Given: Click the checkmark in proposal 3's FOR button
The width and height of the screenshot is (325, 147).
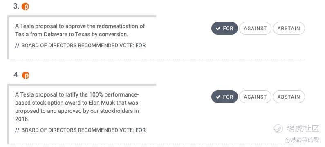Looking at the screenshot, I should coord(218,29).
